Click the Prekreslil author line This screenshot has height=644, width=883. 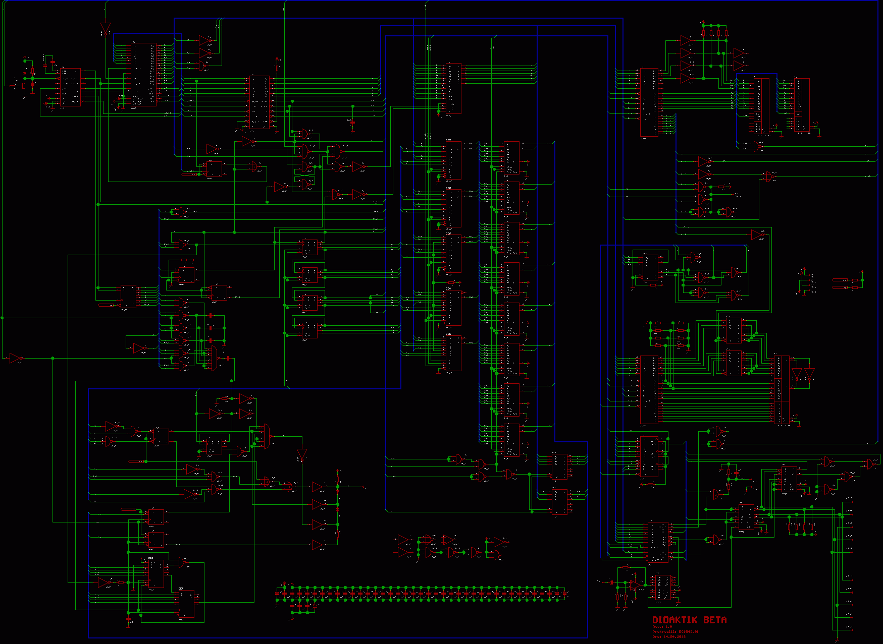tap(675, 631)
